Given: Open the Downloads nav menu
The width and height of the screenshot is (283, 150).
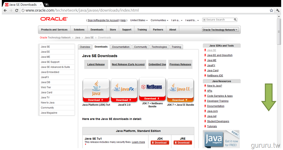Looking at the screenshot, I should [x=97, y=30].
